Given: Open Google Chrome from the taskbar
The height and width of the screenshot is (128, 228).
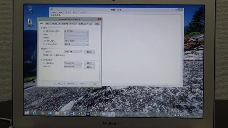Looking at the screenshot, I should (x=42, y=113).
